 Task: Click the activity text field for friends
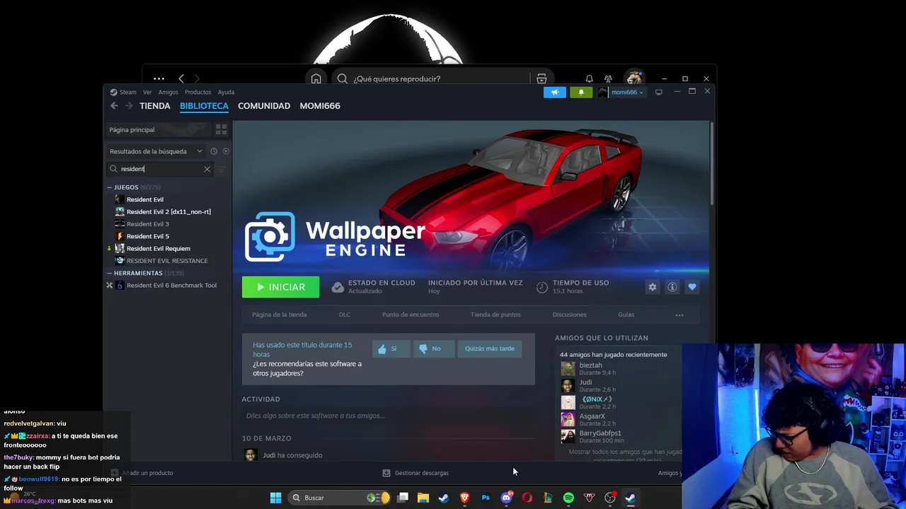(x=388, y=416)
